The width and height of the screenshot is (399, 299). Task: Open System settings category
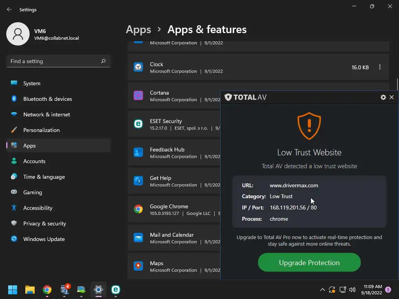[x=58, y=83]
